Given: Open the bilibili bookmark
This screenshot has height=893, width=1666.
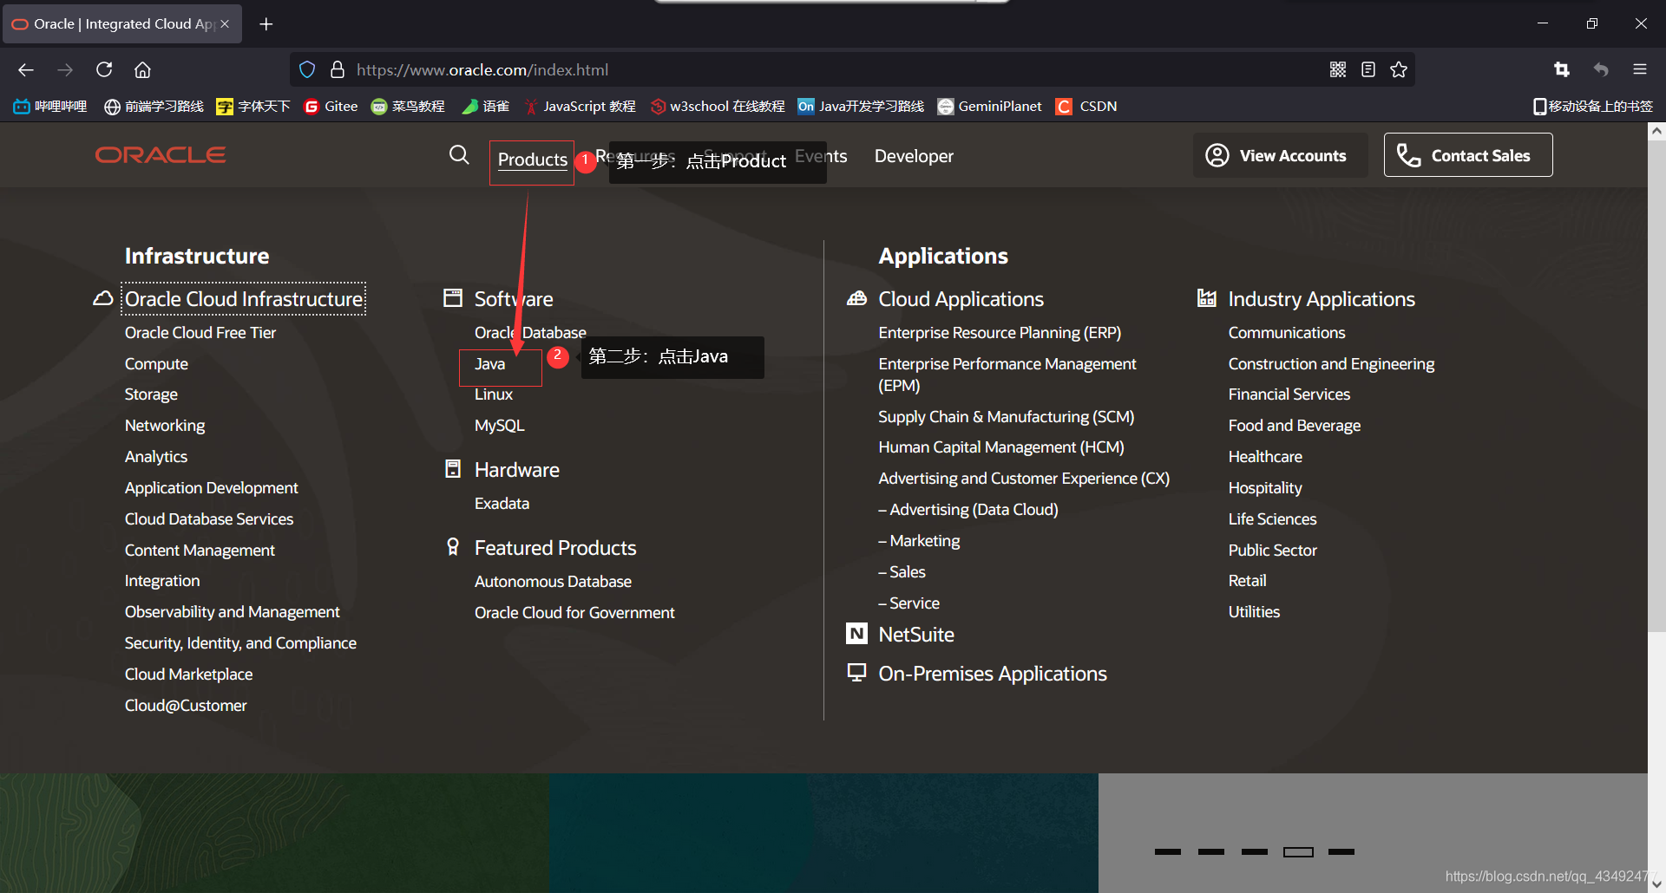Looking at the screenshot, I should point(50,107).
